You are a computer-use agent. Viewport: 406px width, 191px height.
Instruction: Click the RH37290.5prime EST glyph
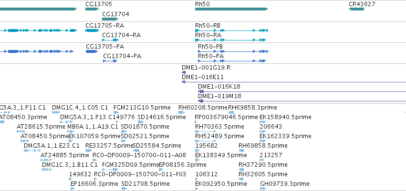pyautogui.click(x=241, y=170)
